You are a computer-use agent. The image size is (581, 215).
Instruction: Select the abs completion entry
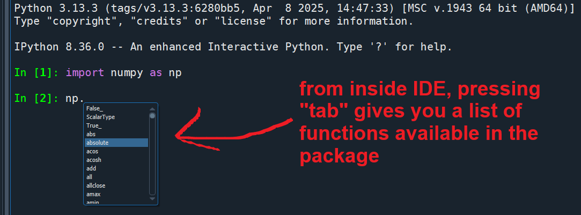pos(116,134)
